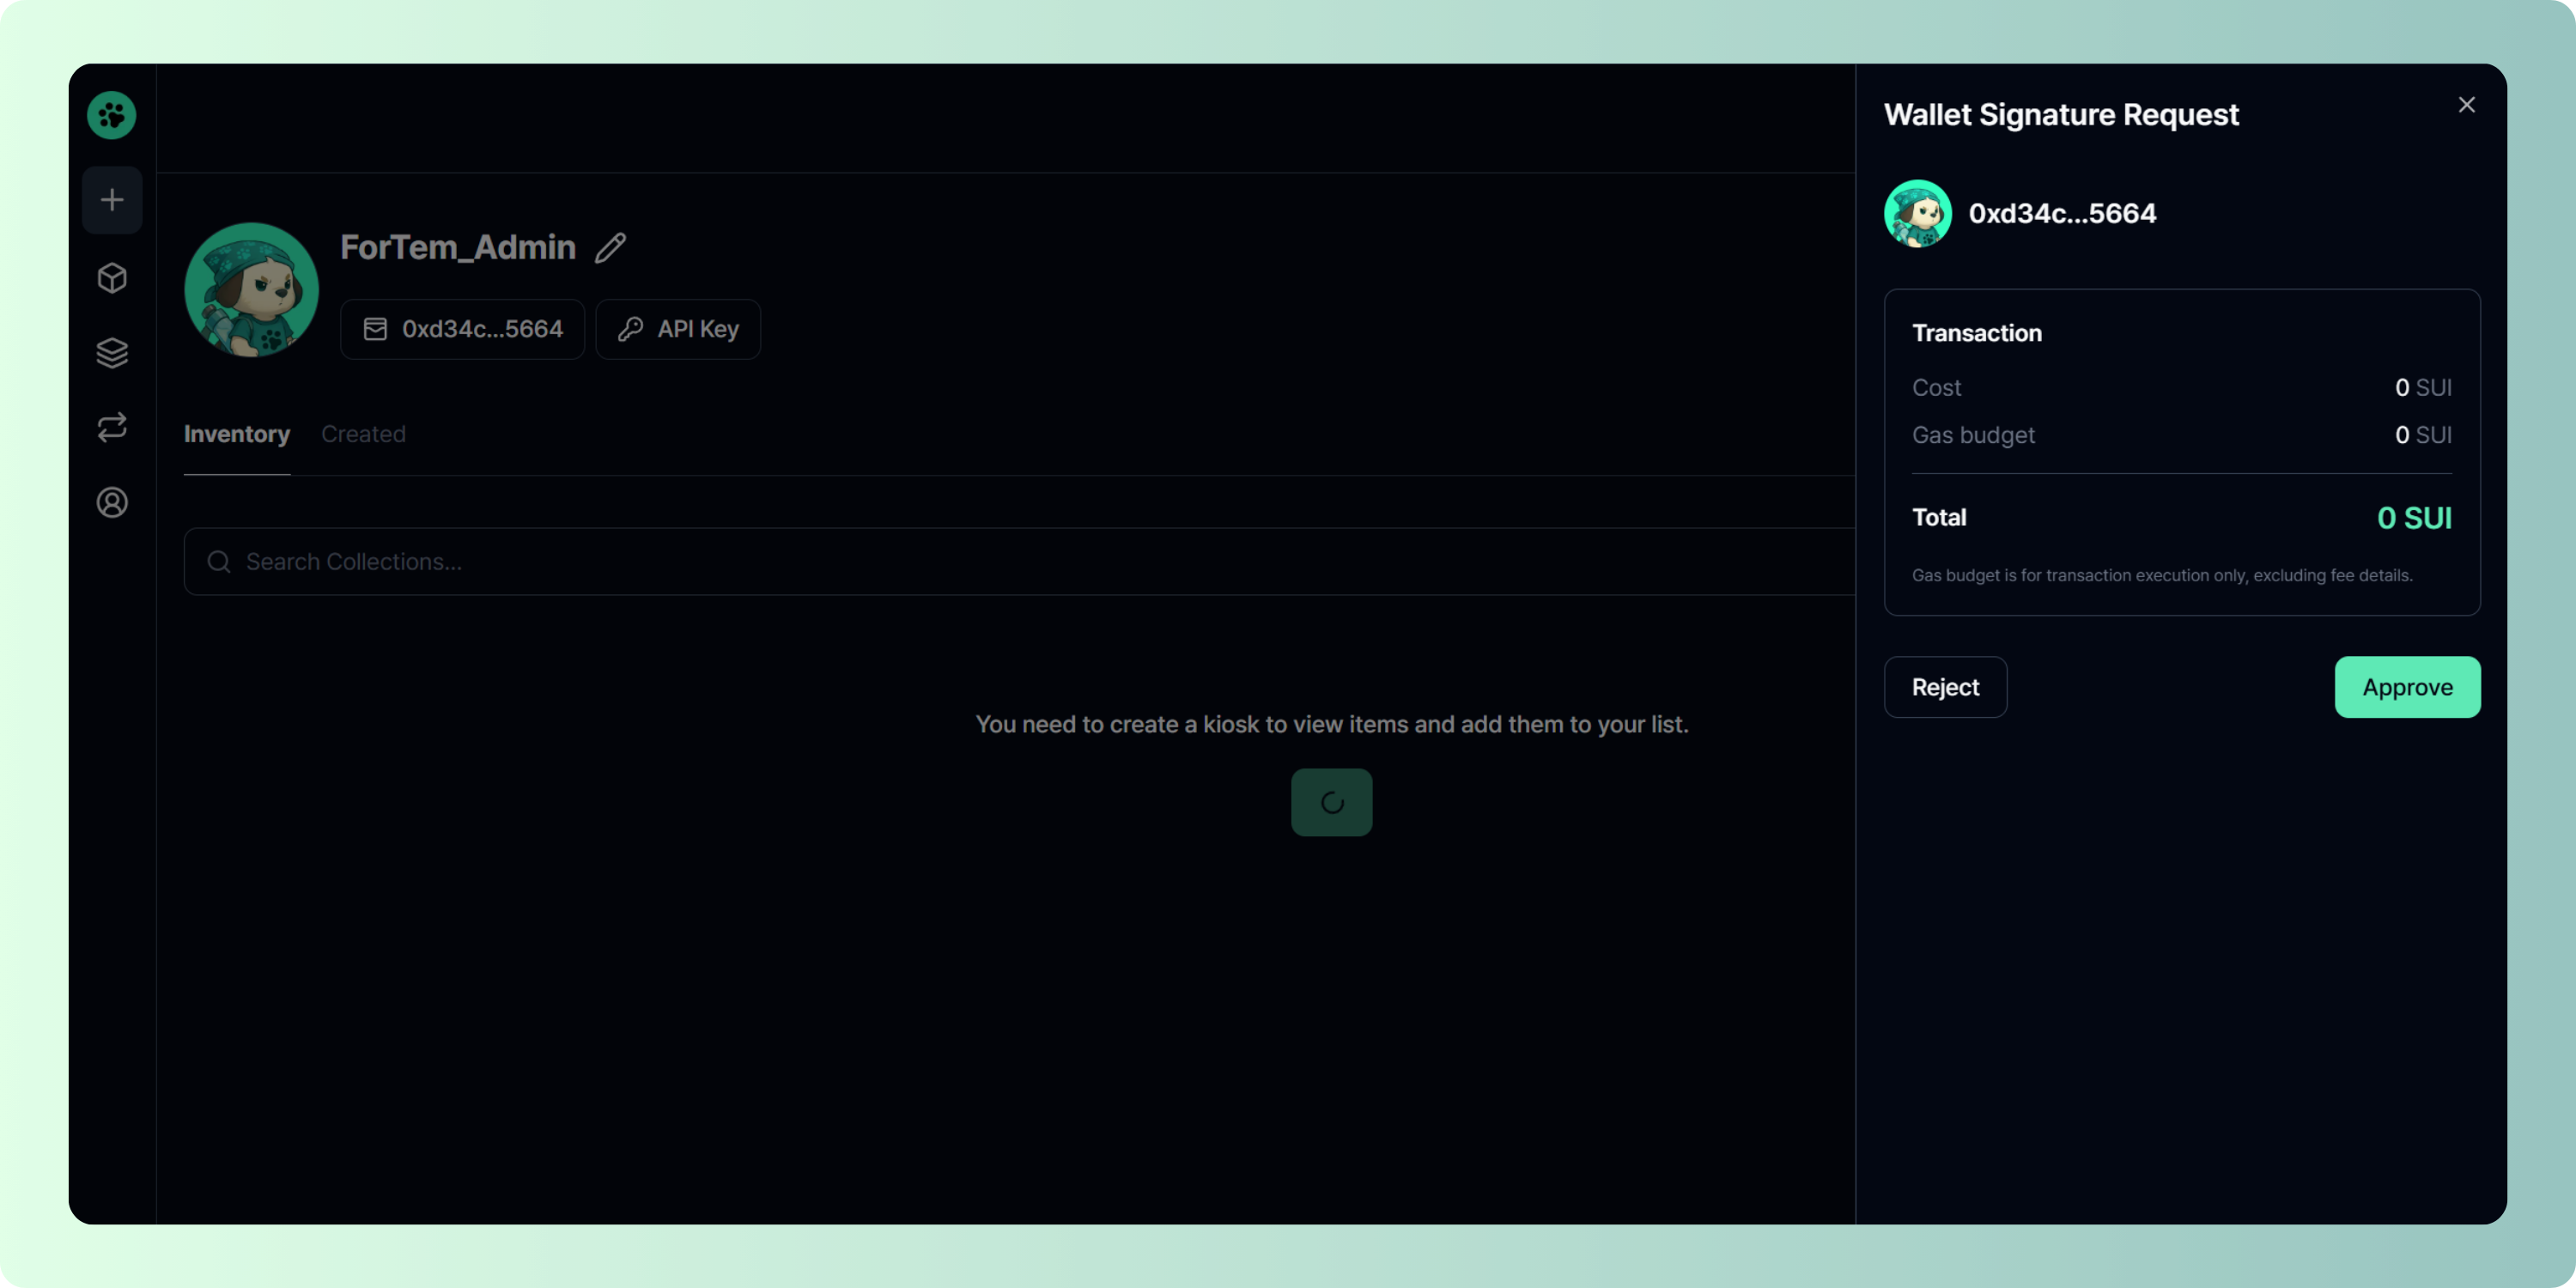
Task: Open the stacked layers sidebar icon
Action: click(112, 352)
